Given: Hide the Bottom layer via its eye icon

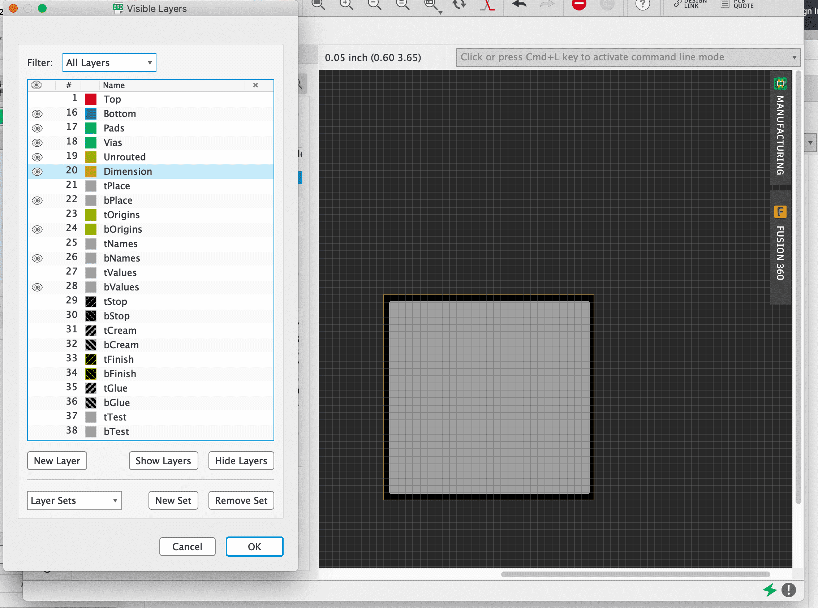Looking at the screenshot, I should click(37, 114).
